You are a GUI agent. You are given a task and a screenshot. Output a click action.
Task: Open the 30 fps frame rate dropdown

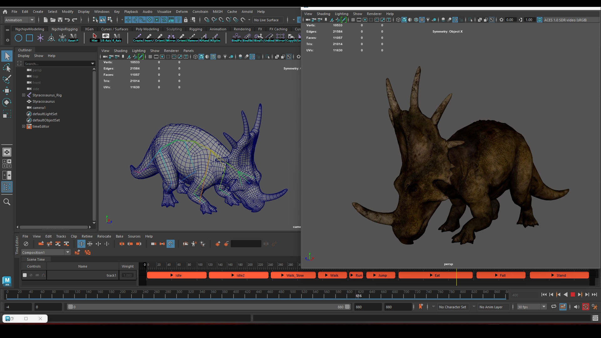coord(532,307)
